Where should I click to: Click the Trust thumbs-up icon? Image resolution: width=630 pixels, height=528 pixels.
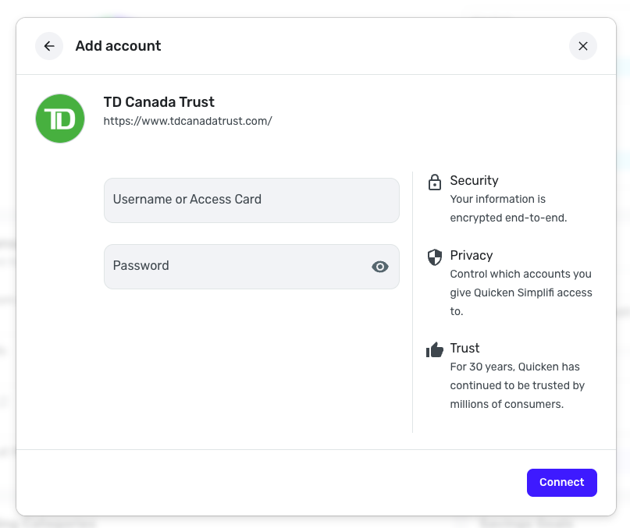pyautogui.click(x=435, y=350)
